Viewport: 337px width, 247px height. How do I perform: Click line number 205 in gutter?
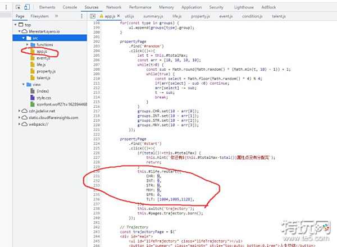(97, 55)
